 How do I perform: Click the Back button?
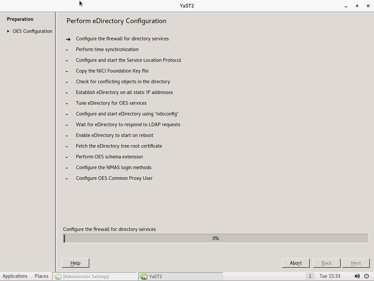tap(327, 263)
